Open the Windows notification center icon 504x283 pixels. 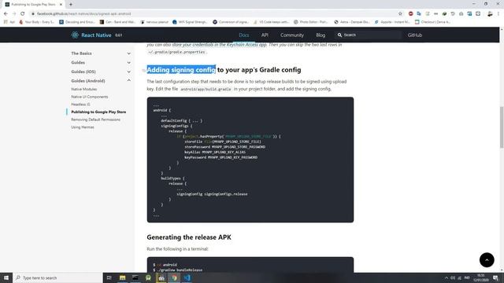tap(495, 277)
